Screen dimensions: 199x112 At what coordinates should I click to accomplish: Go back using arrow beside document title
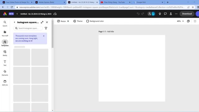tap(17, 14)
